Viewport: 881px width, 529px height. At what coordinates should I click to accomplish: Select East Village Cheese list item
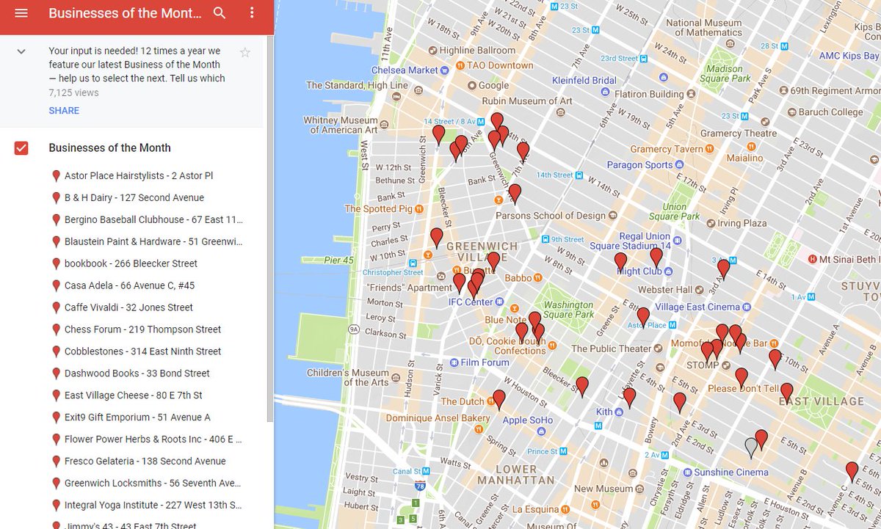(133, 396)
